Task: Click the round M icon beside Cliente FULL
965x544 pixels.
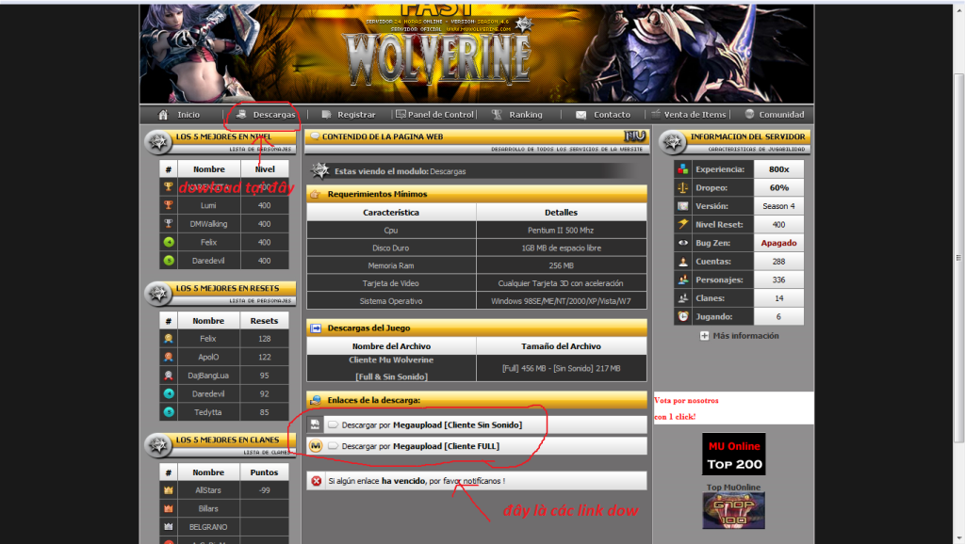Action: click(316, 446)
